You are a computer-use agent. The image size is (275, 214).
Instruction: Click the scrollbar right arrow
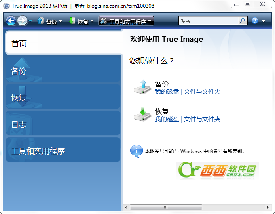(x=268, y=207)
